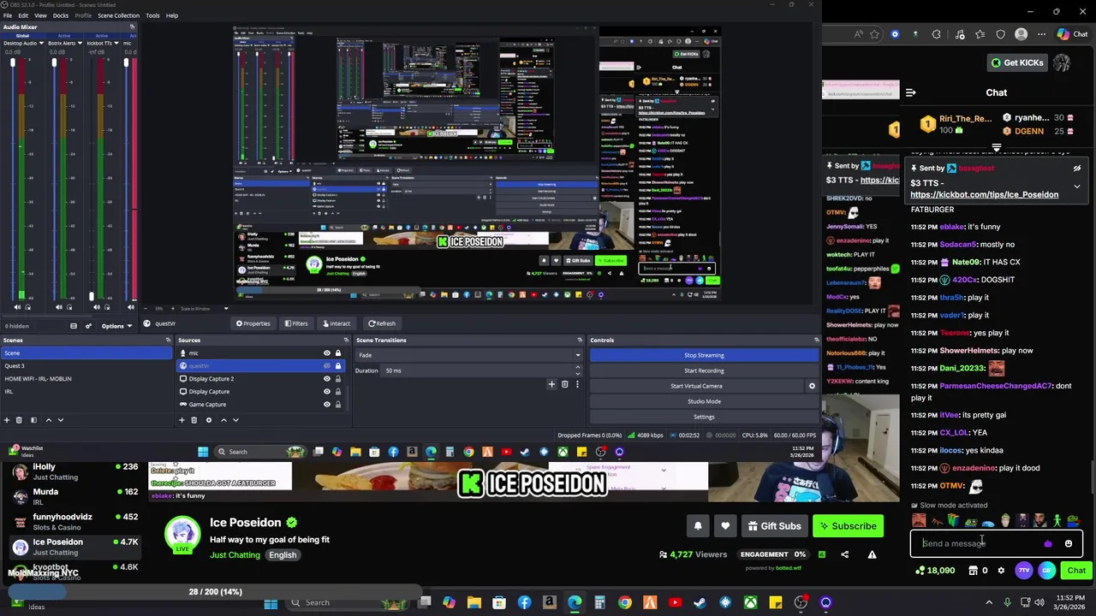
Task: Open the Edit menu in OBS
Action: tap(23, 15)
